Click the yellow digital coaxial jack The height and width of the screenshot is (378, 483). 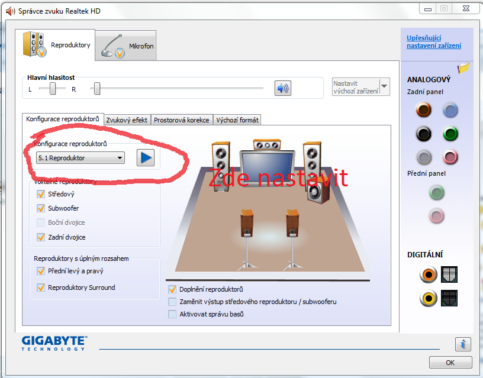click(429, 298)
